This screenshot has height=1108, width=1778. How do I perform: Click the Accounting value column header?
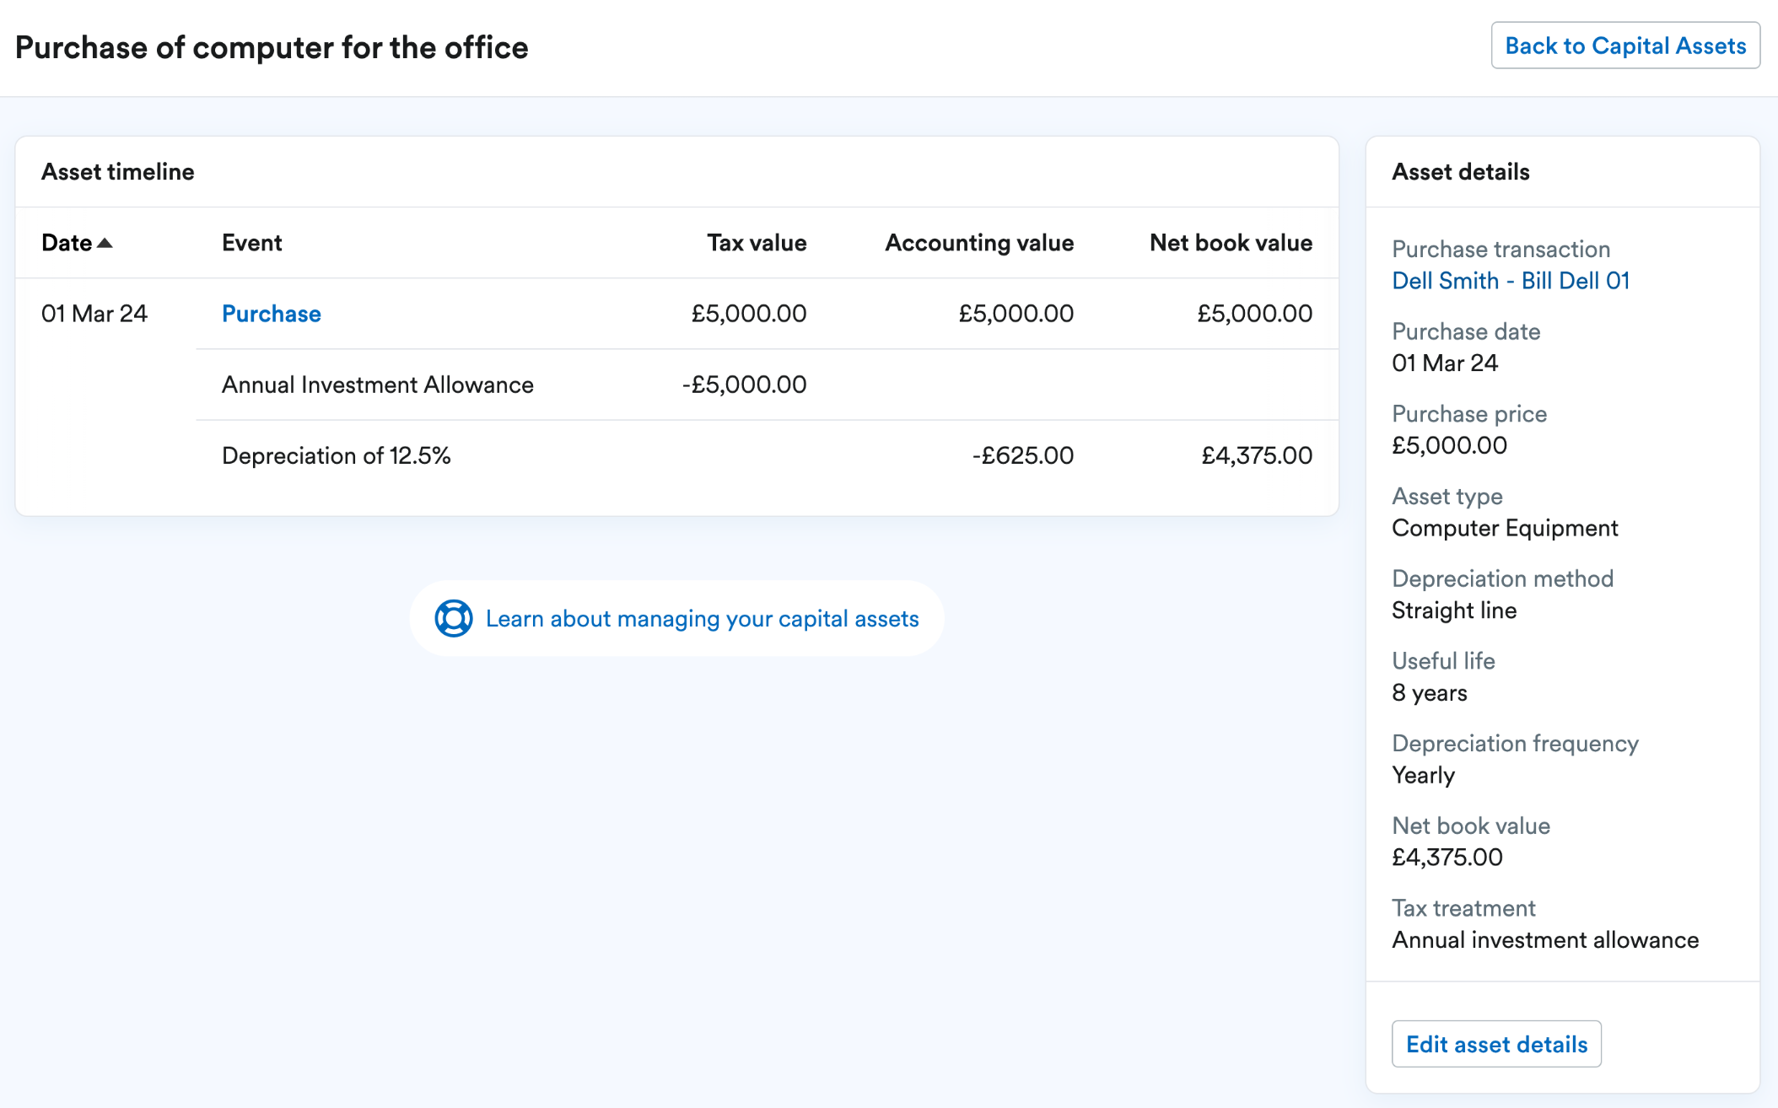979,243
